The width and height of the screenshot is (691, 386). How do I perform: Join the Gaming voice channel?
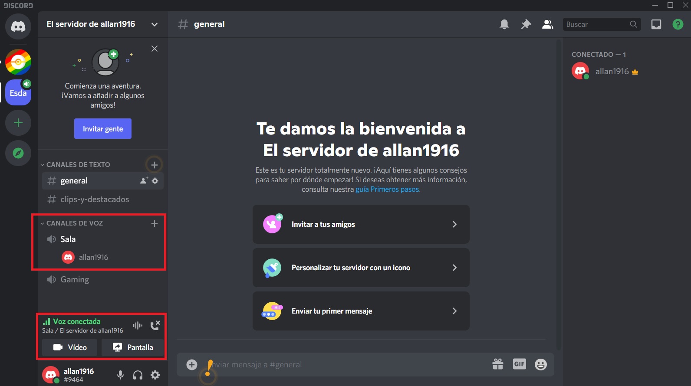click(x=103, y=280)
